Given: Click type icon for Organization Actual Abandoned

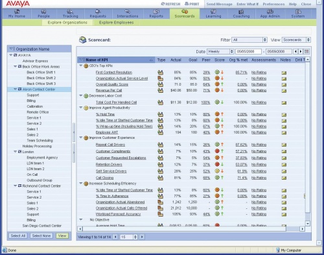Looking at the screenshot, I should click(160, 202).
